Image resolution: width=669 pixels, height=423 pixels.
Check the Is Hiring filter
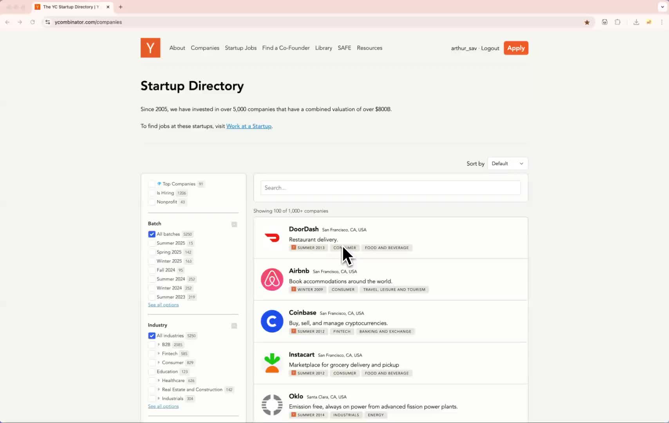pos(152,193)
